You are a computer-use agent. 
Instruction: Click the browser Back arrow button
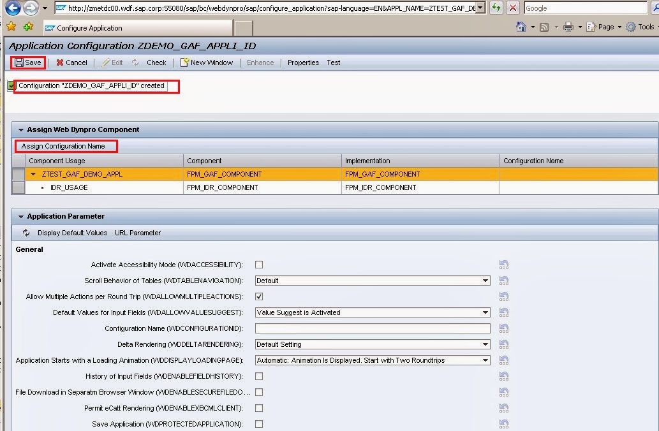(12, 9)
